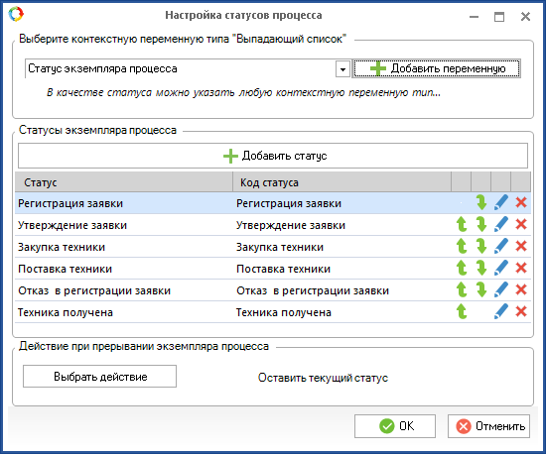Delete "Отказ в регистрации заявки" status
Image resolution: width=546 pixels, height=454 pixels.
(521, 289)
